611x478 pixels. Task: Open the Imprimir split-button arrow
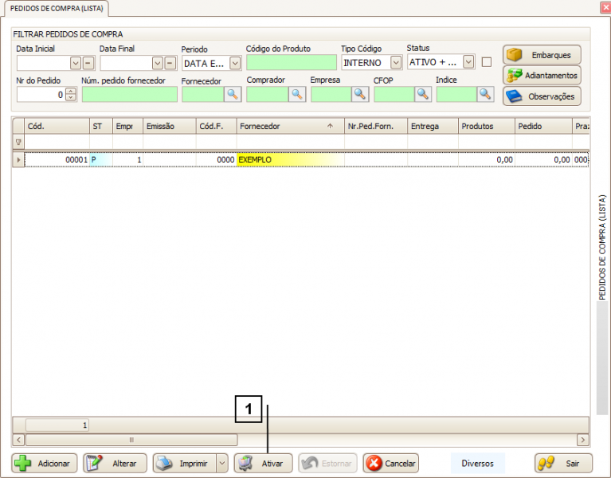(x=222, y=464)
